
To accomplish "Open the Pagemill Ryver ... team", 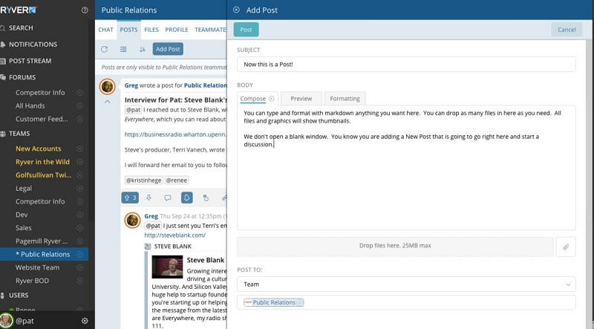I will click(x=42, y=241).
